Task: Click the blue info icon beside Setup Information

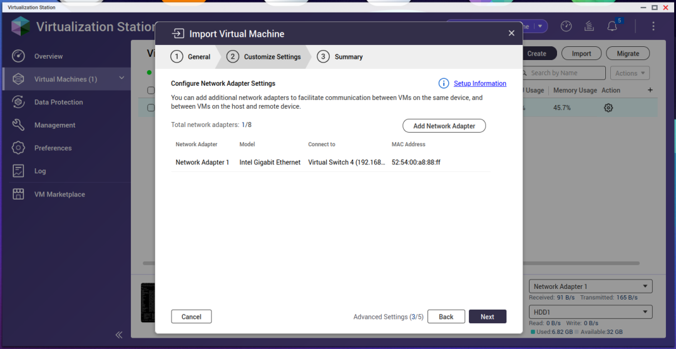Action: click(444, 83)
